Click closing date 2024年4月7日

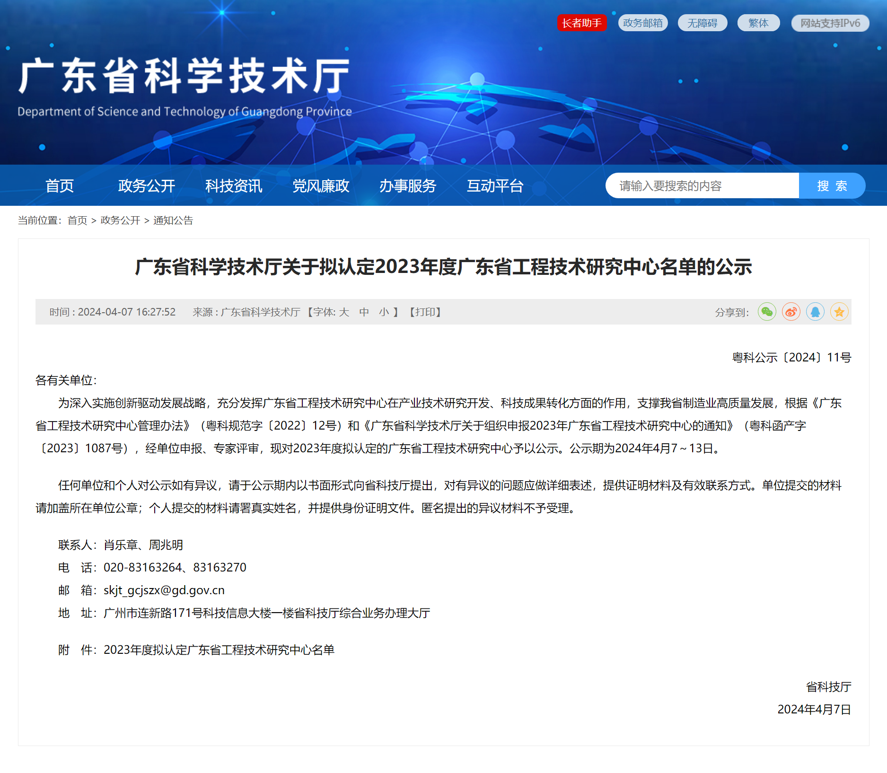coord(815,710)
